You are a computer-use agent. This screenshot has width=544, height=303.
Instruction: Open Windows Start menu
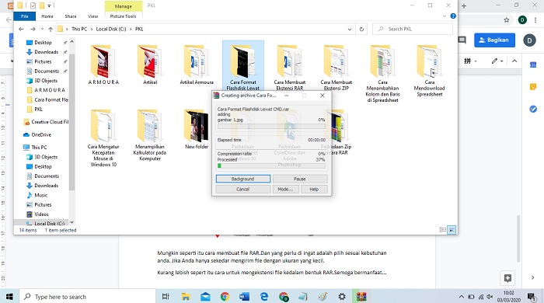coord(9,297)
